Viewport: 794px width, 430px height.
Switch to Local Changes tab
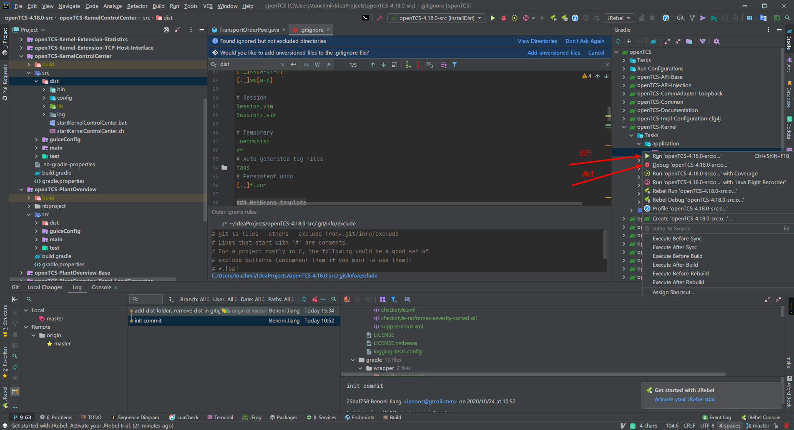pos(45,287)
